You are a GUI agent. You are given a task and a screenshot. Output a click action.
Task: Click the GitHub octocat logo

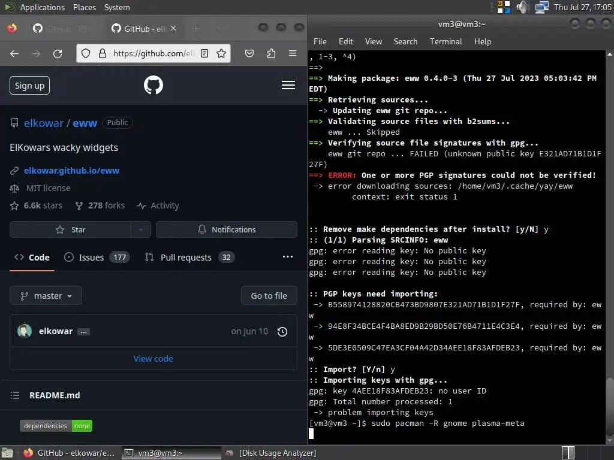tap(153, 85)
